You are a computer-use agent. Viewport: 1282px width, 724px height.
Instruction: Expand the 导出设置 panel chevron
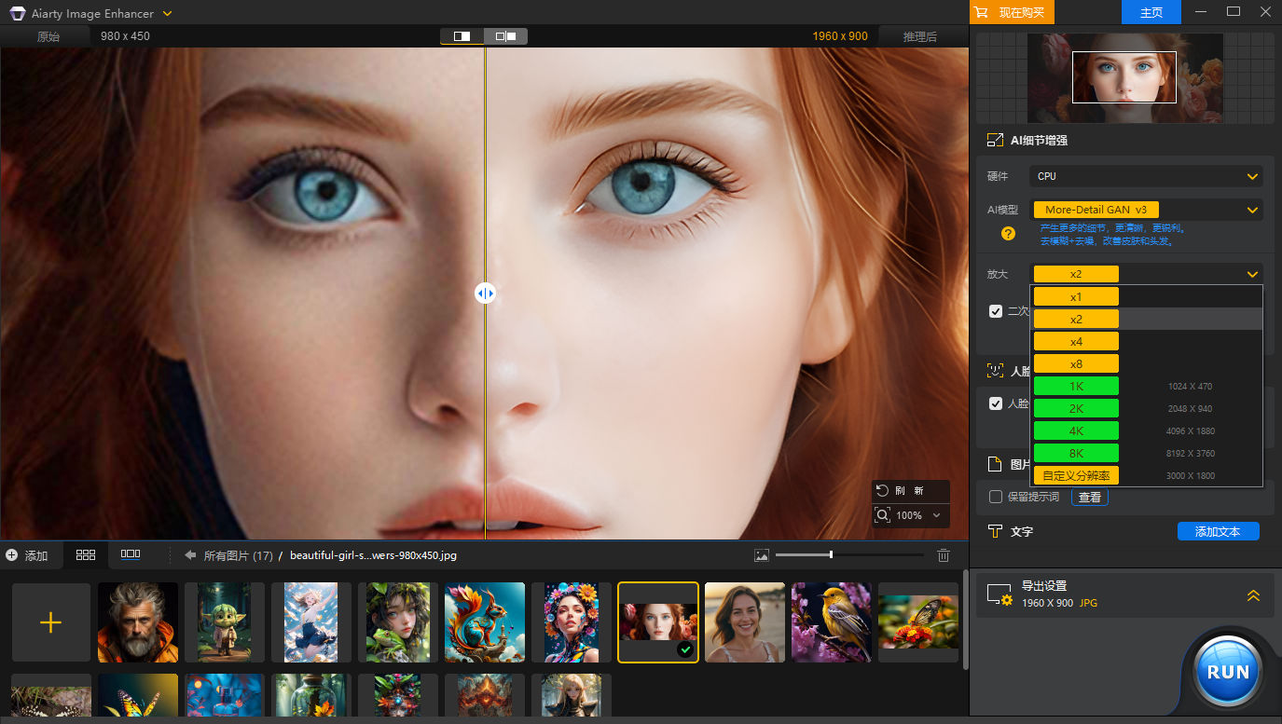(x=1253, y=595)
